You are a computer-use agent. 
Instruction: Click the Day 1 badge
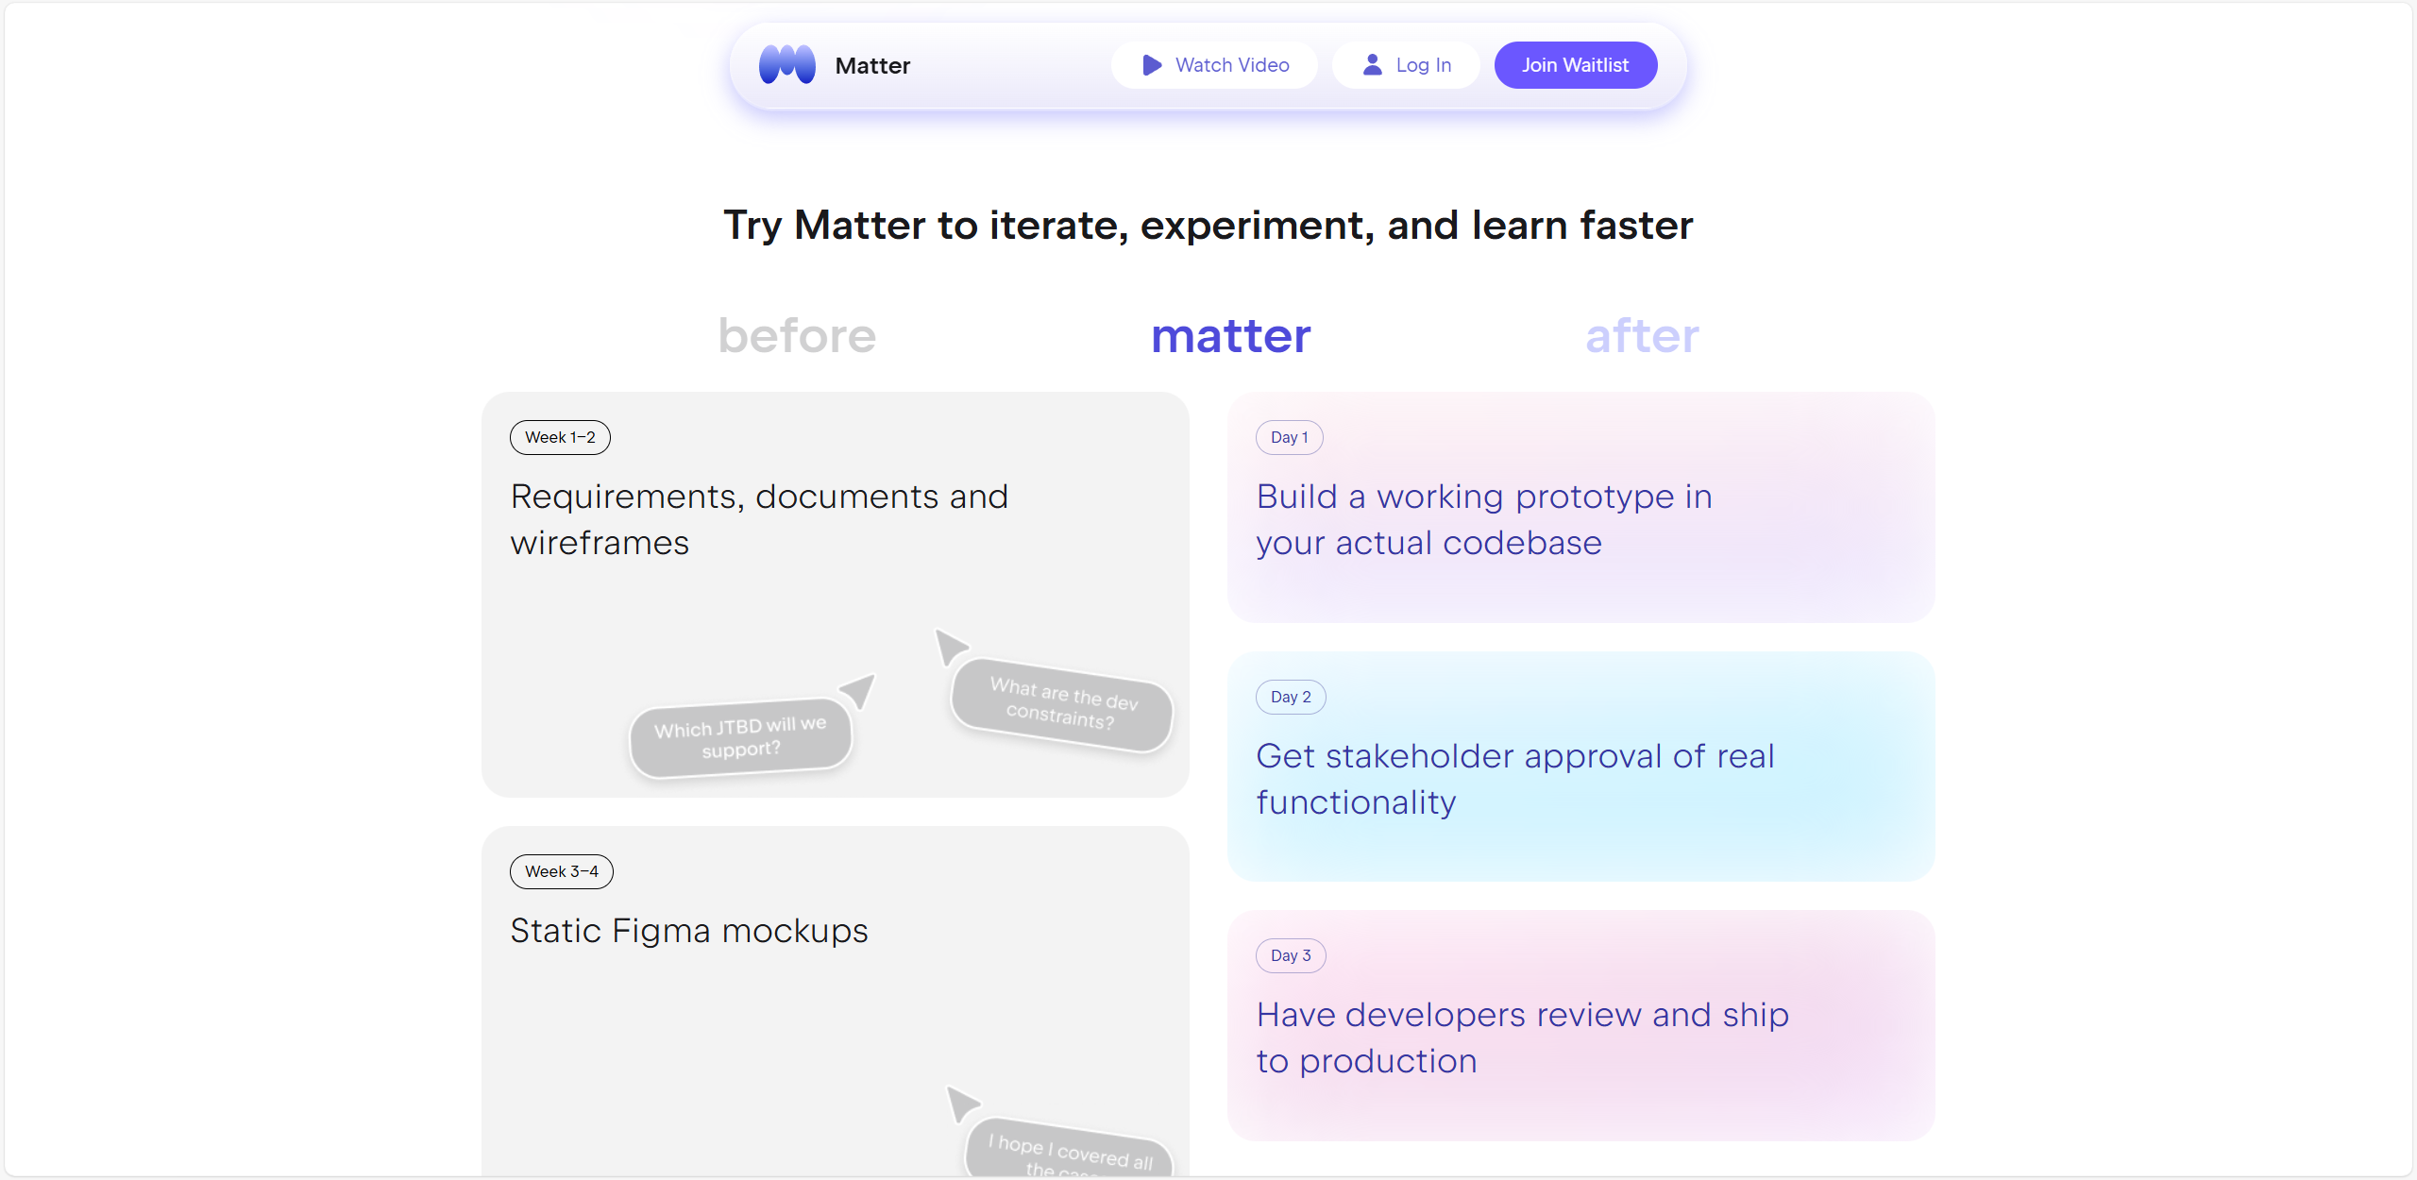click(1289, 437)
